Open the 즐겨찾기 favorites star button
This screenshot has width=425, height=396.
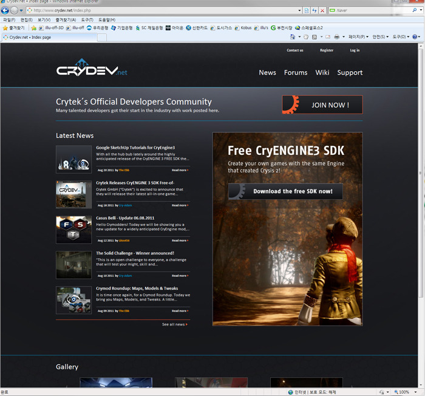pos(13,28)
